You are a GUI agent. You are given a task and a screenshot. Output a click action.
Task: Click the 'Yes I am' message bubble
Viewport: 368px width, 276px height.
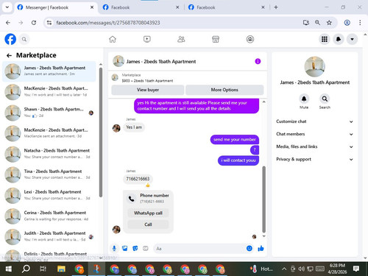point(134,127)
